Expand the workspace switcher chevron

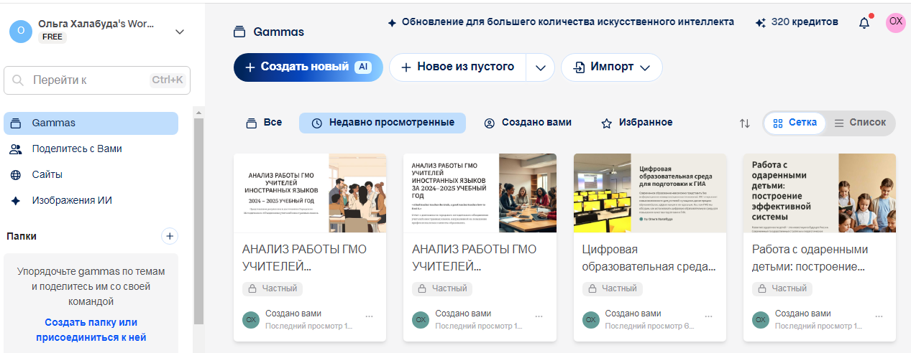coord(180,32)
